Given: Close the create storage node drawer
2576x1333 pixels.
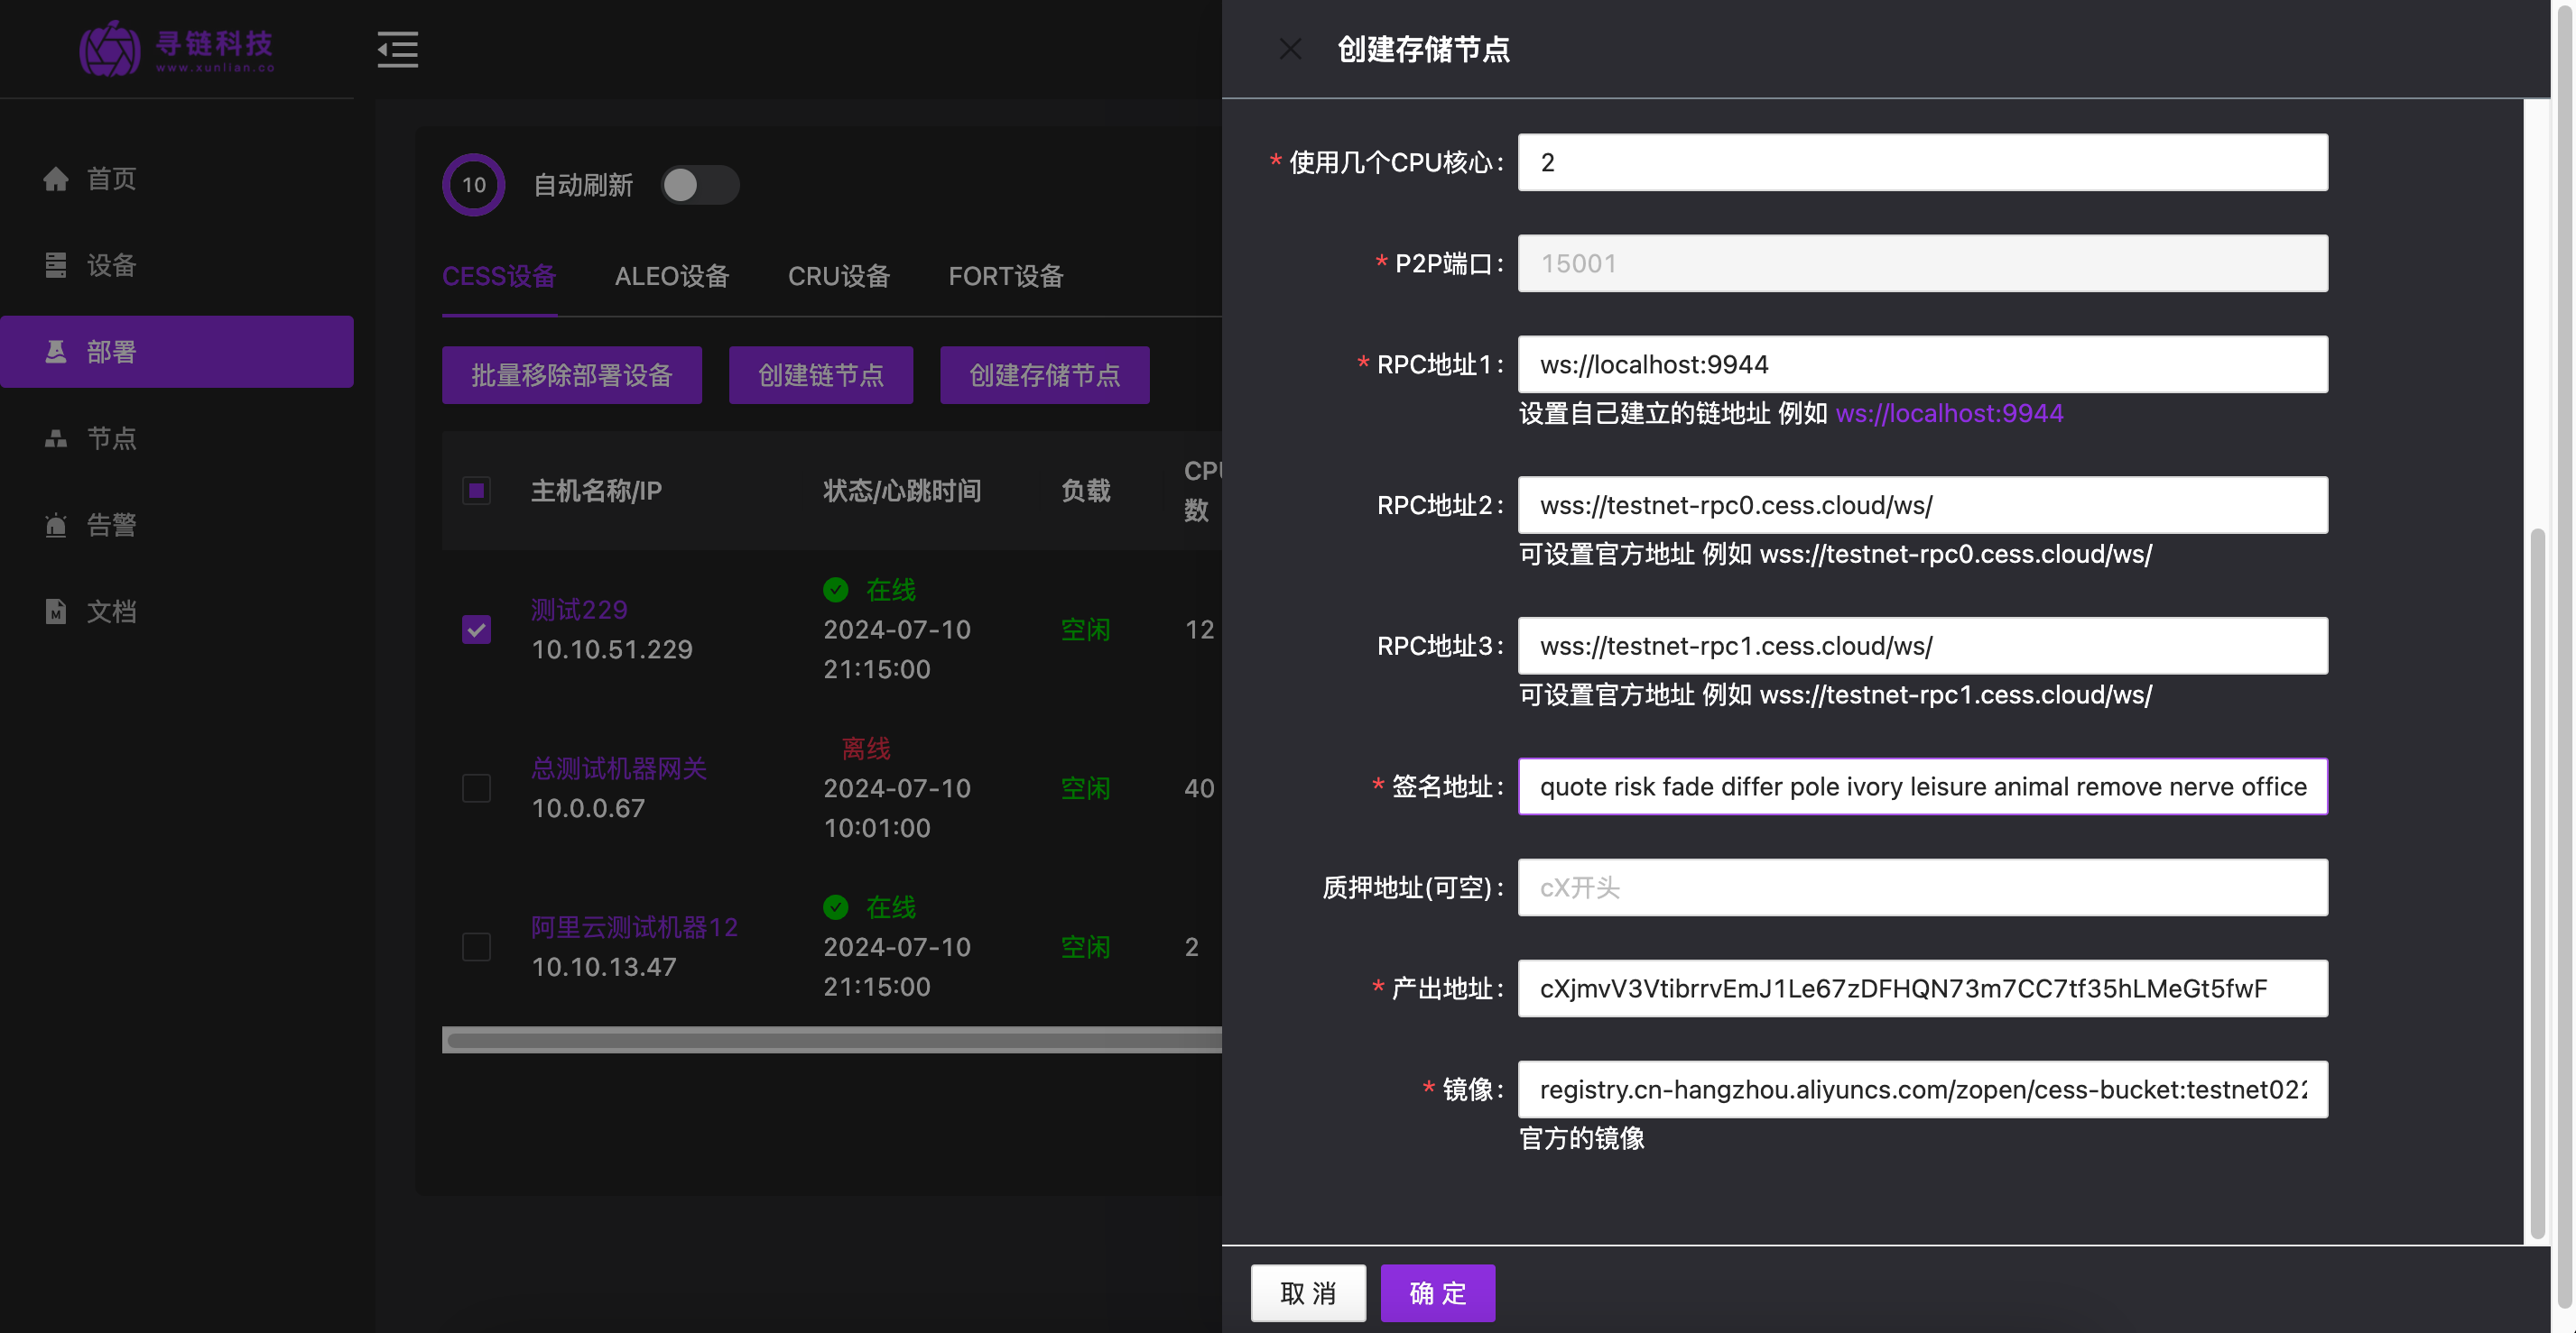Looking at the screenshot, I should click(1290, 49).
